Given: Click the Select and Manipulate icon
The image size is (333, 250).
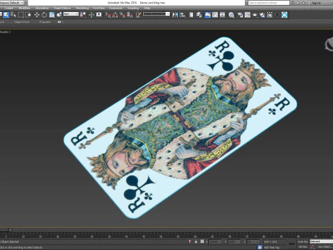Looking at the screenshot, I should click(x=92, y=15).
